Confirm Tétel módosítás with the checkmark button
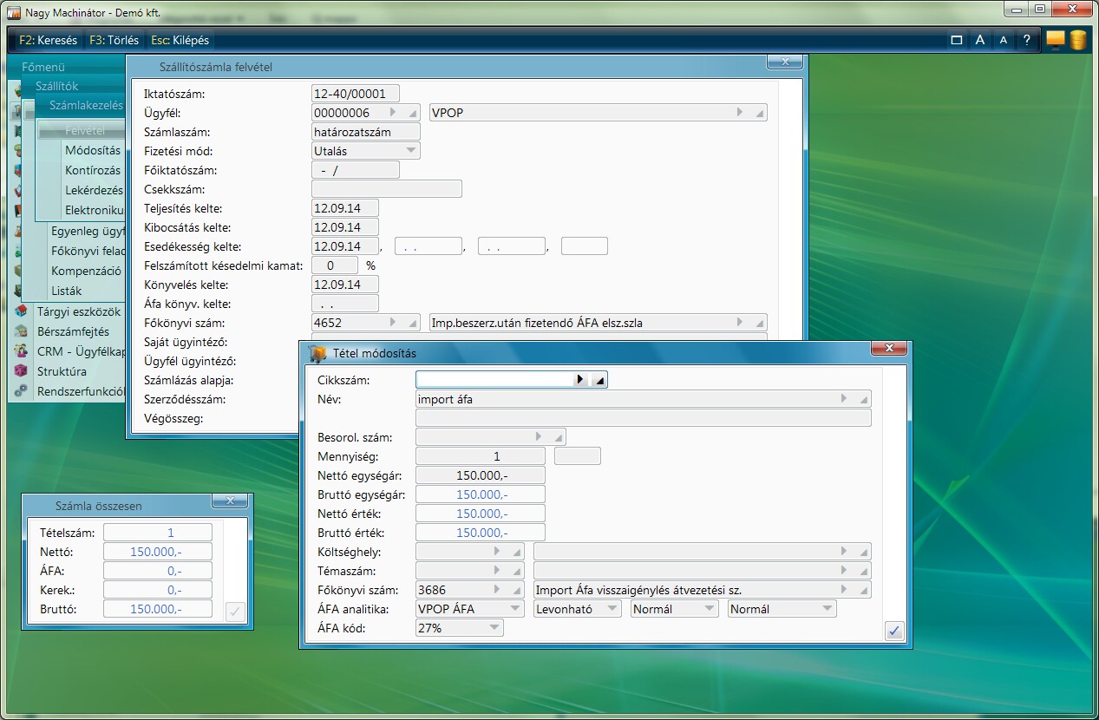The height and width of the screenshot is (720, 1099). point(894,631)
